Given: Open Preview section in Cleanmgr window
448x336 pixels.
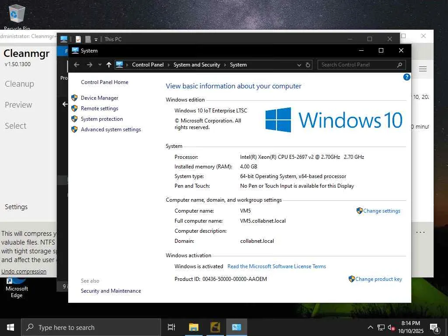Looking at the screenshot, I should pos(18,105).
